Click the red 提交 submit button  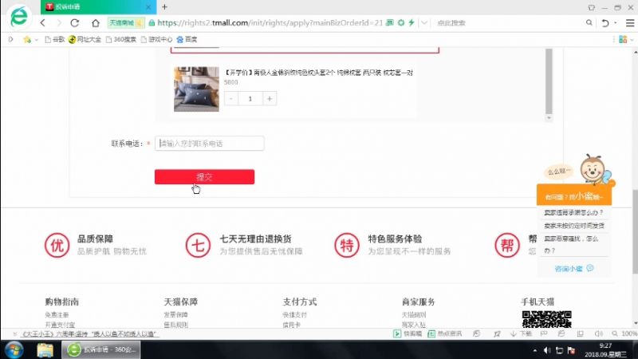[204, 176]
